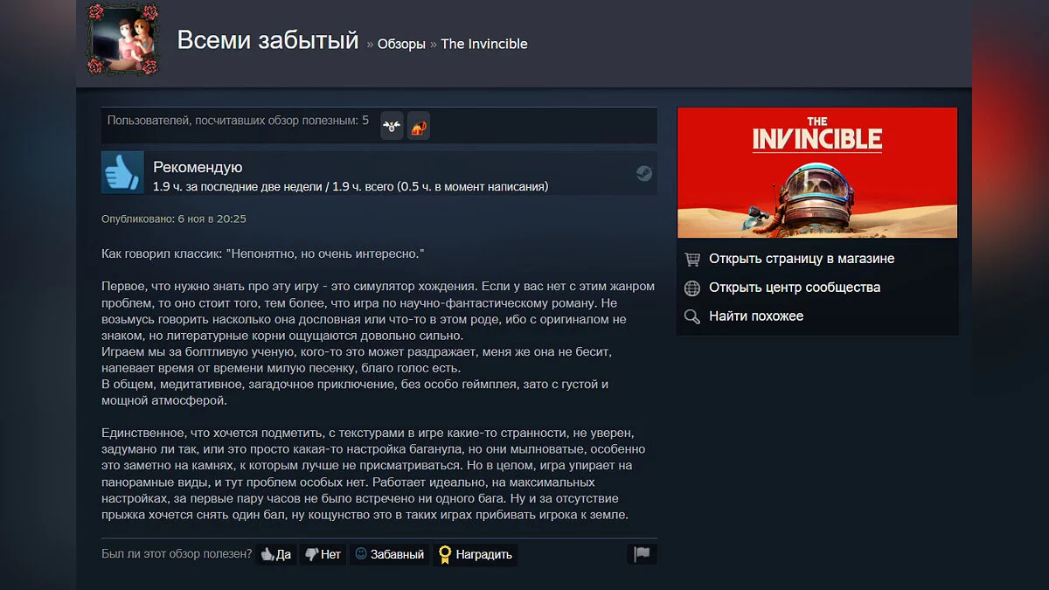Click the Steam logo icon in review header
1049x590 pixels.
tap(644, 173)
